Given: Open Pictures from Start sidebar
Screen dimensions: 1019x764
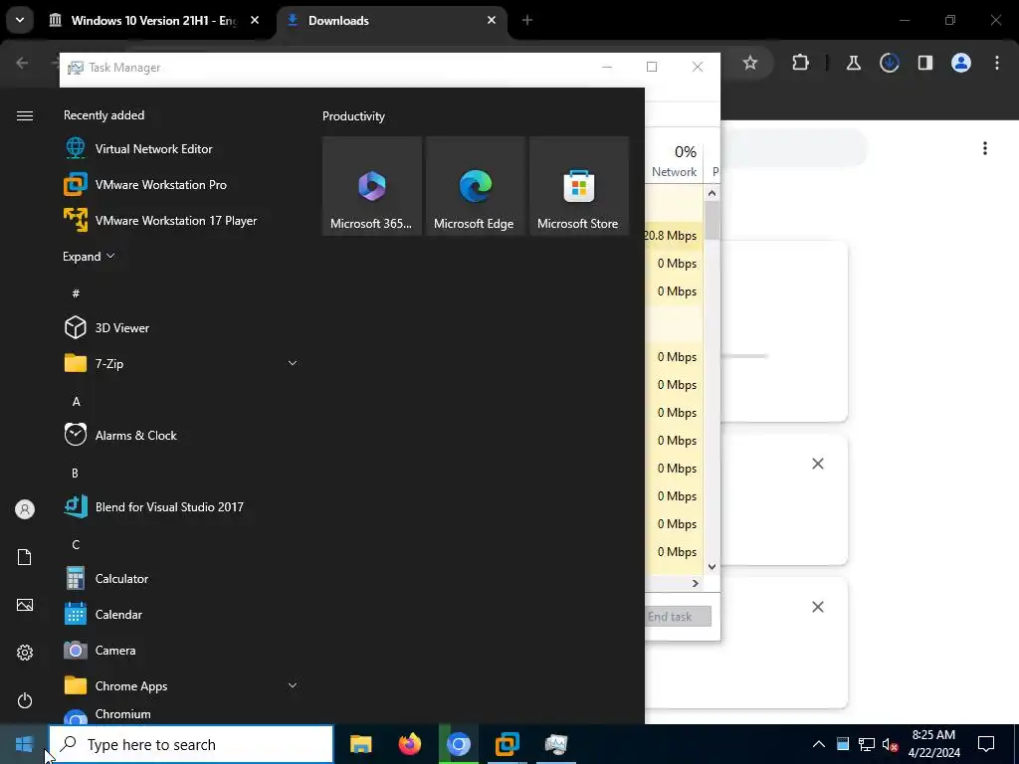Looking at the screenshot, I should [25, 605].
